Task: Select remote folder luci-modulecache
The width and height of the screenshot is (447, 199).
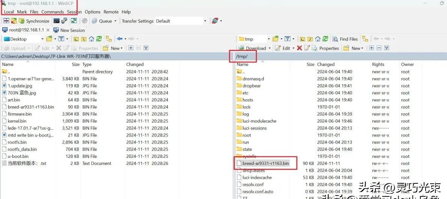Action: [259, 121]
